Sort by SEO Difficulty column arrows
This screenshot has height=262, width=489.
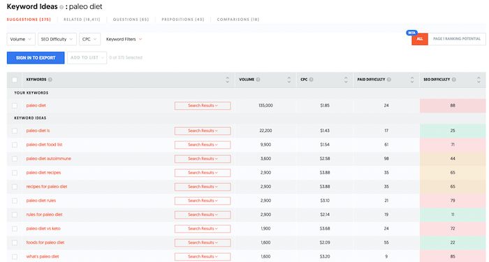(x=479, y=80)
